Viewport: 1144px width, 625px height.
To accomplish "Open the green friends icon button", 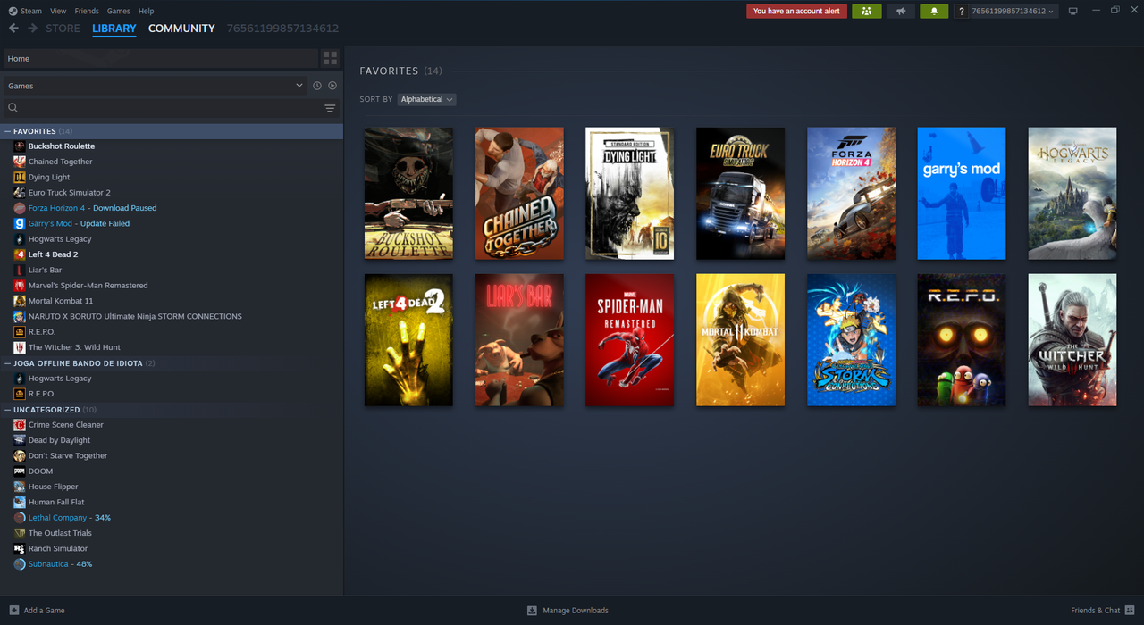I will [867, 11].
